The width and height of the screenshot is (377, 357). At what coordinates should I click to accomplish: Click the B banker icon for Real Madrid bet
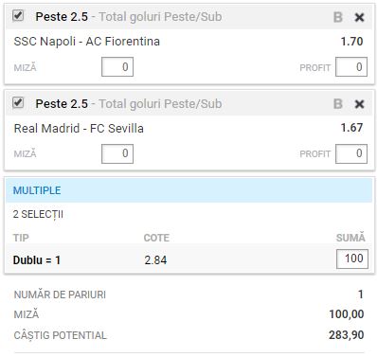click(x=338, y=104)
